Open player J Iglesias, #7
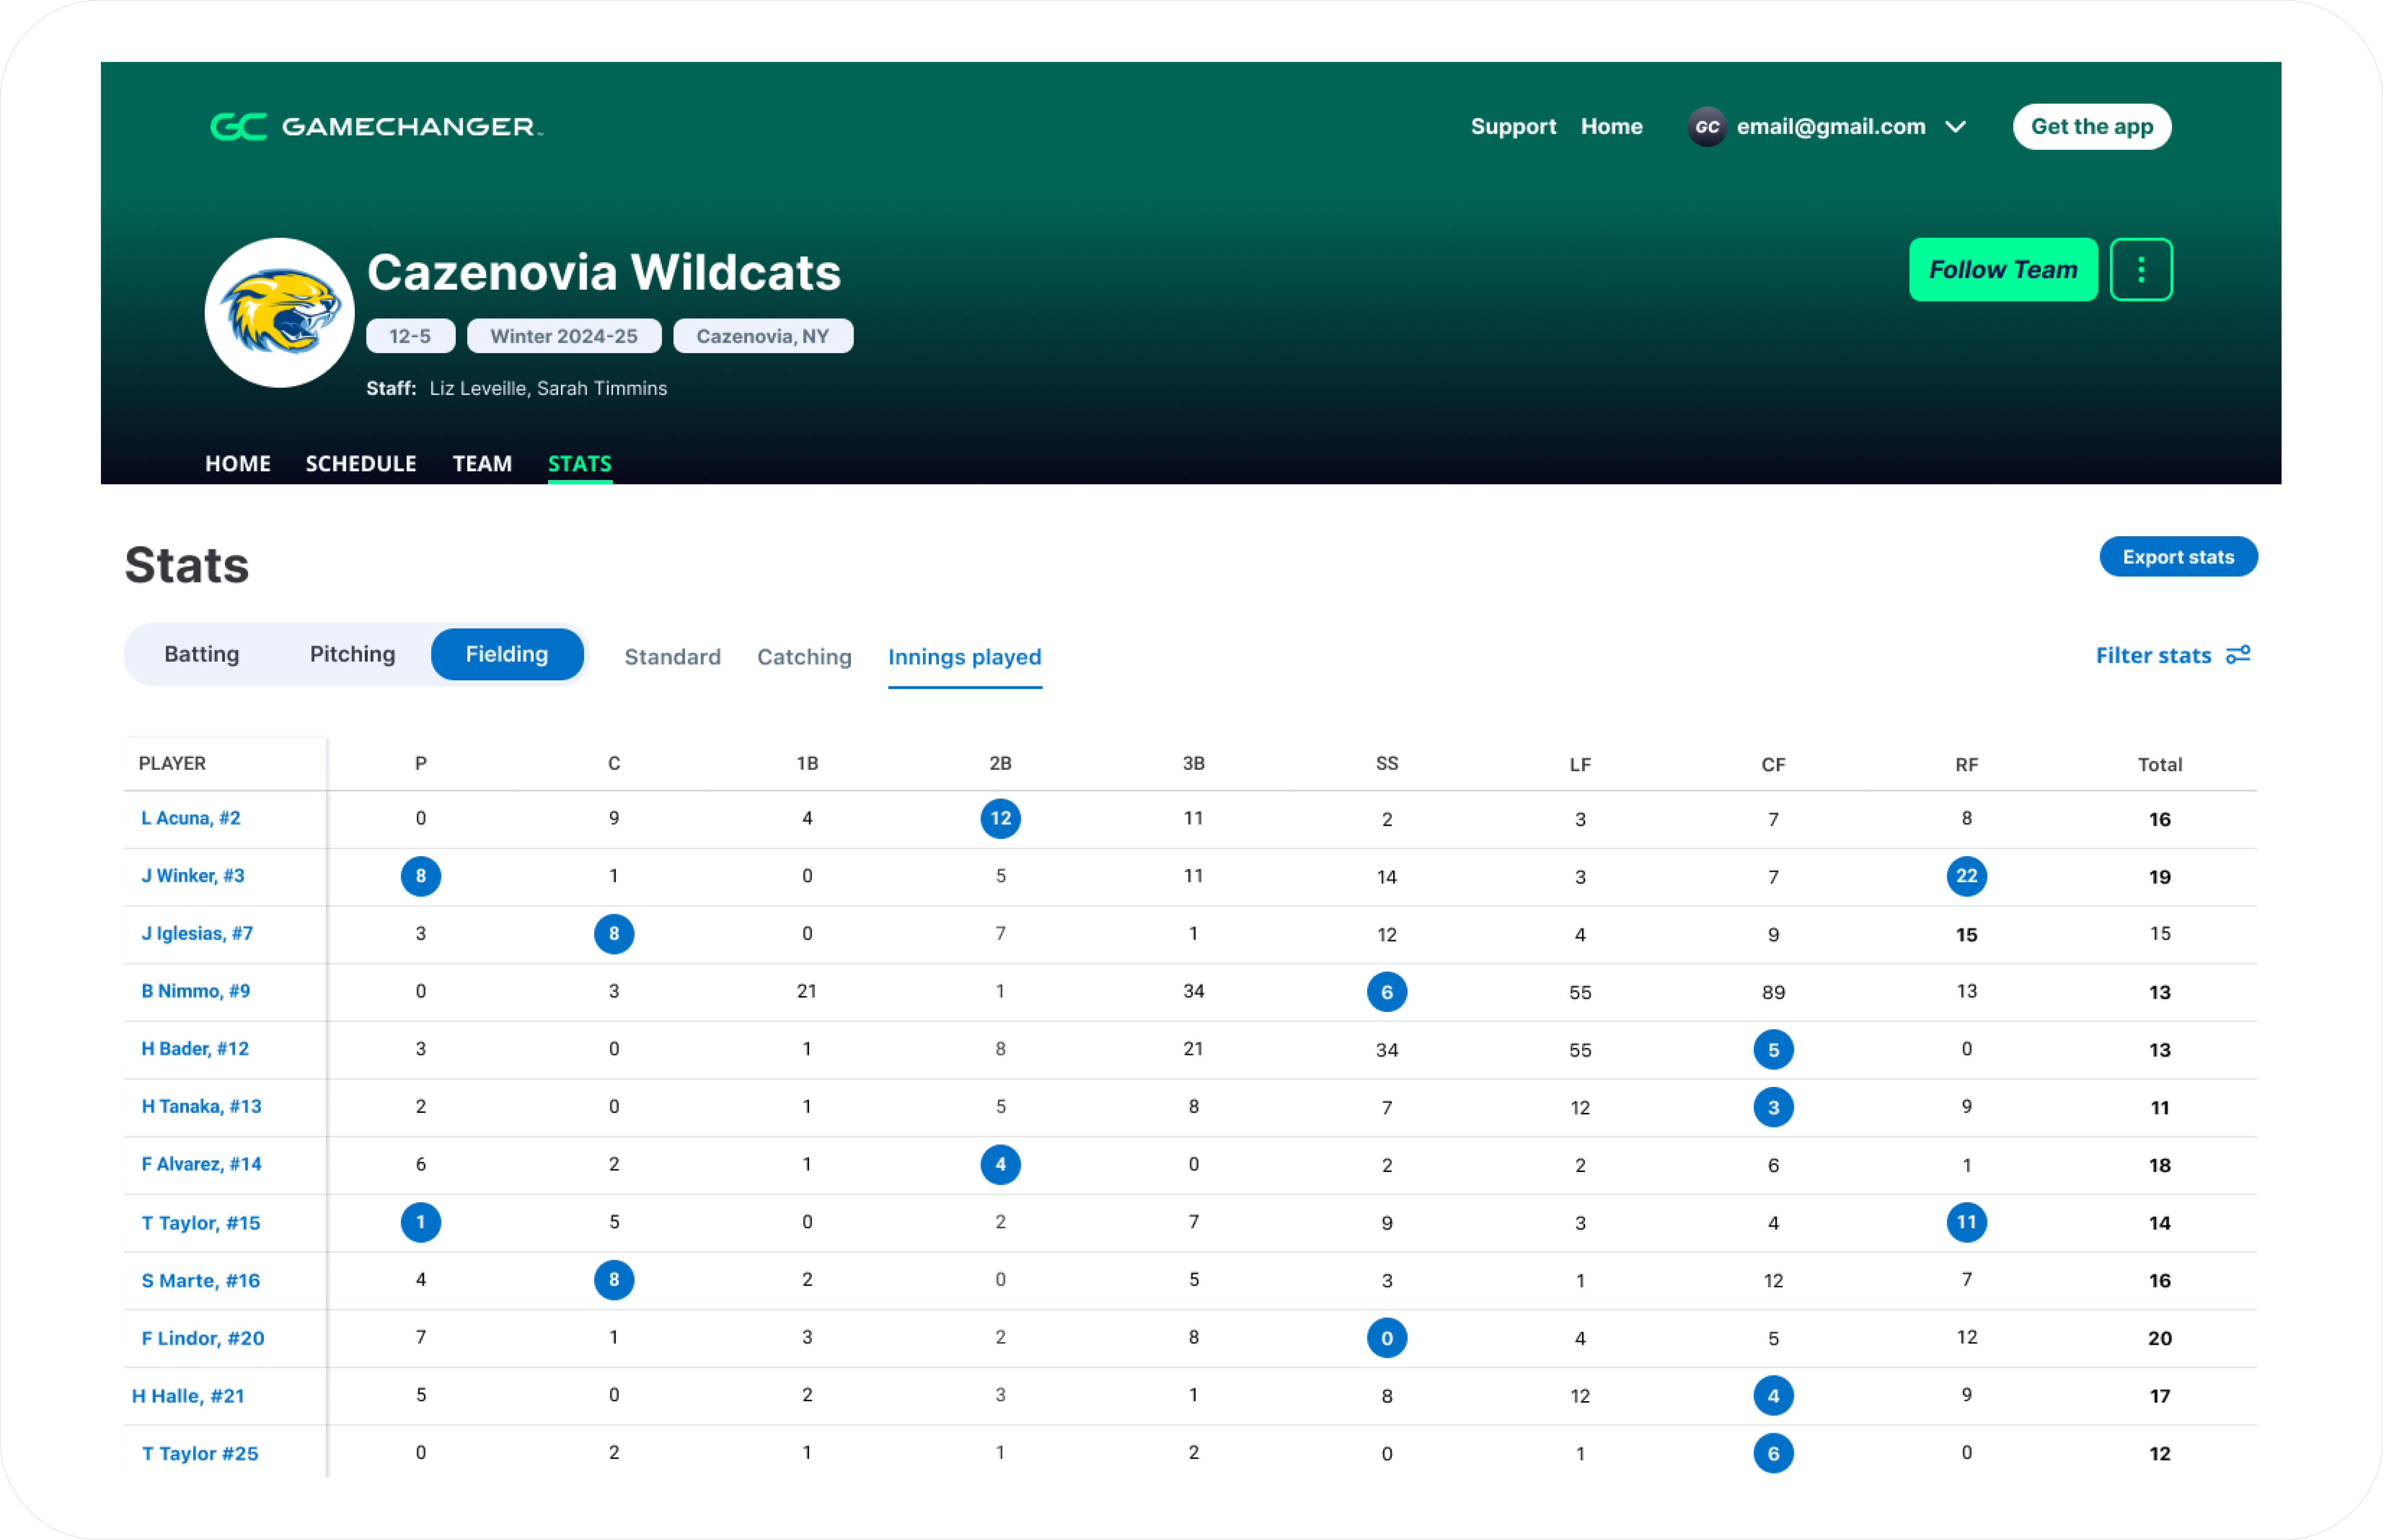 pos(197,934)
